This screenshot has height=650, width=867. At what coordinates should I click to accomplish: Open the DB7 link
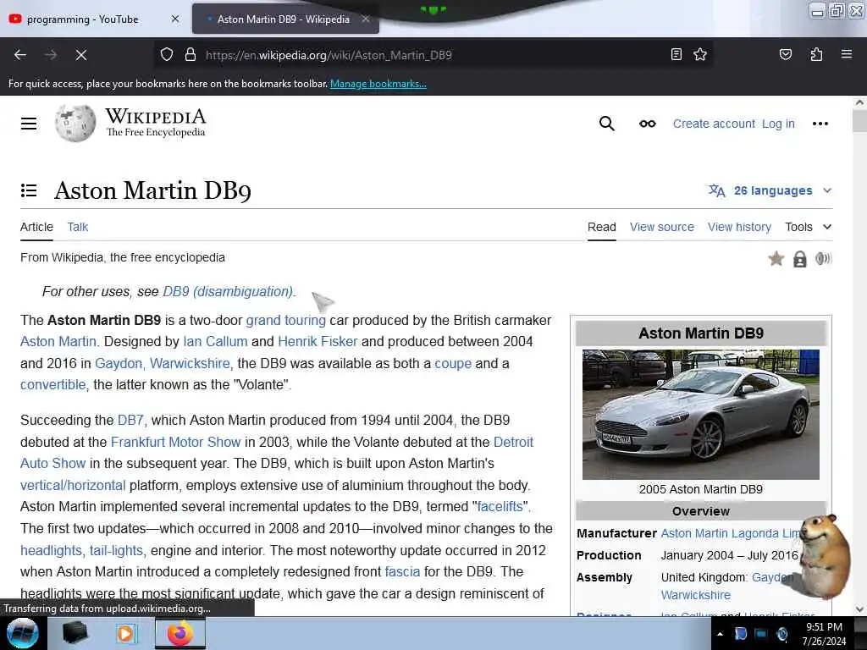click(130, 420)
